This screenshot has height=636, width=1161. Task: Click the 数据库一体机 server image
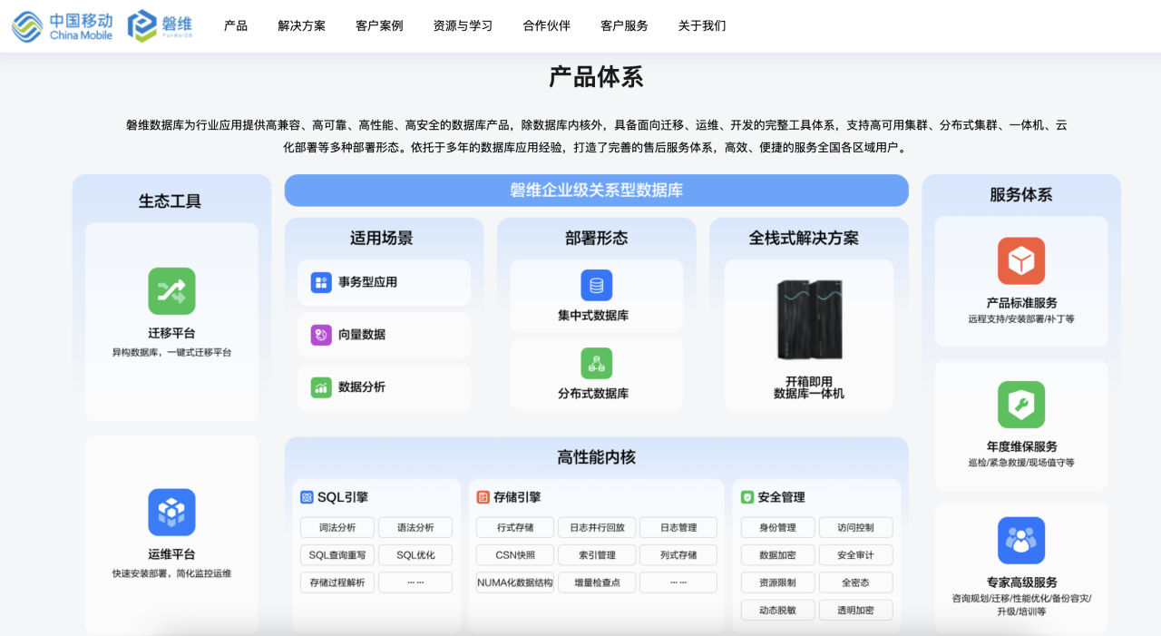point(809,319)
